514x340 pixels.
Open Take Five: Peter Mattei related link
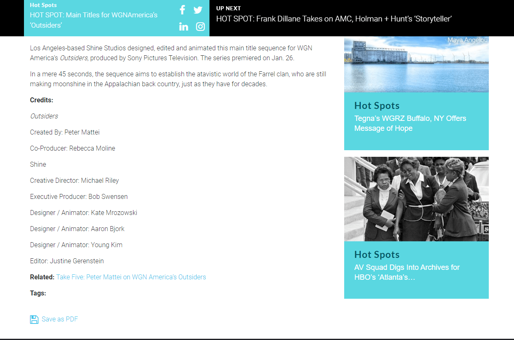131,277
